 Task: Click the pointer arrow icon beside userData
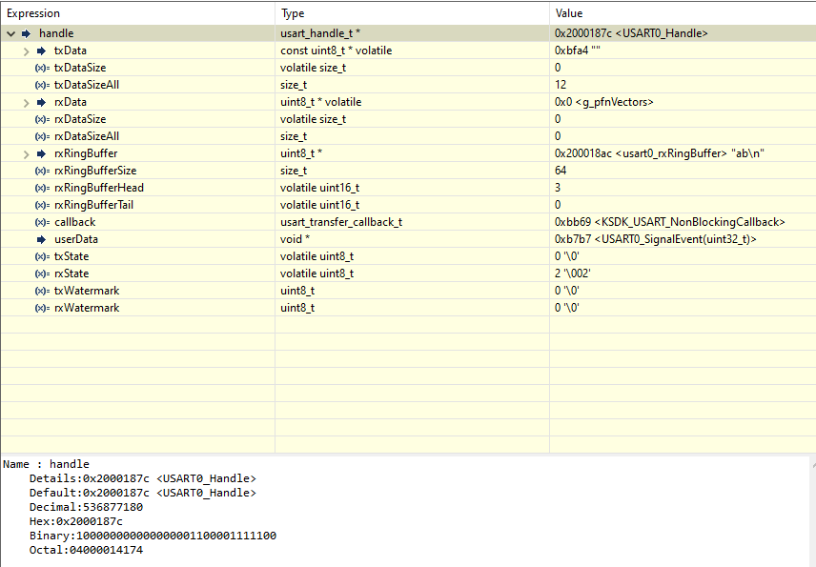(x=41, y=239)
